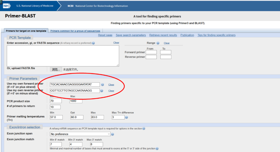Screen dimensions: 280x152
Task: Clear the Range fields
Action: click(167, 43)
